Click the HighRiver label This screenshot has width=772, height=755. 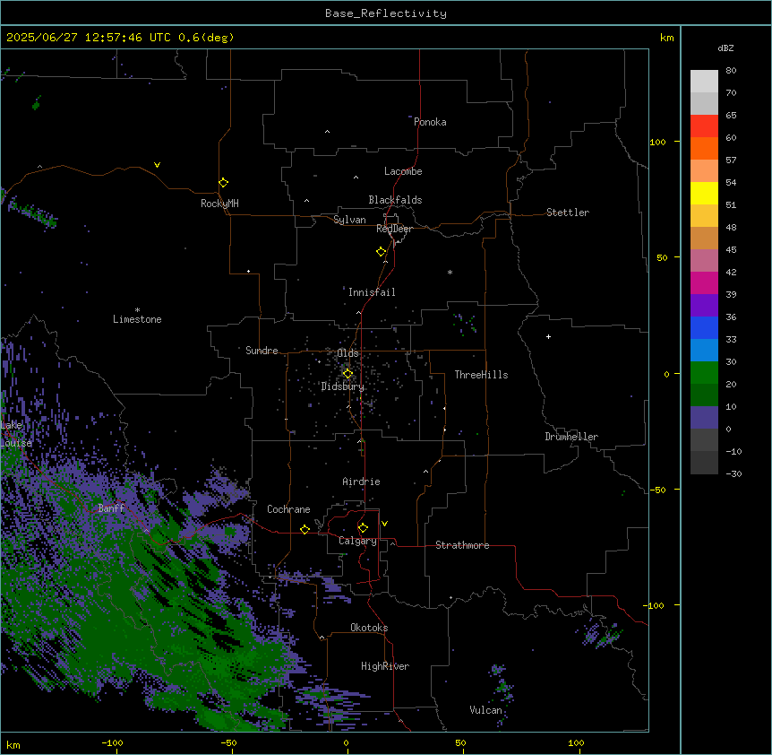point(385,666)
